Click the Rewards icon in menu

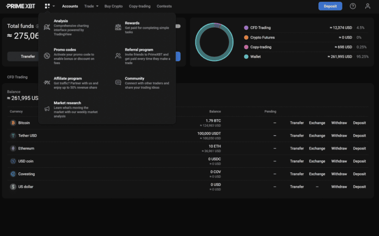pos(118,27)
